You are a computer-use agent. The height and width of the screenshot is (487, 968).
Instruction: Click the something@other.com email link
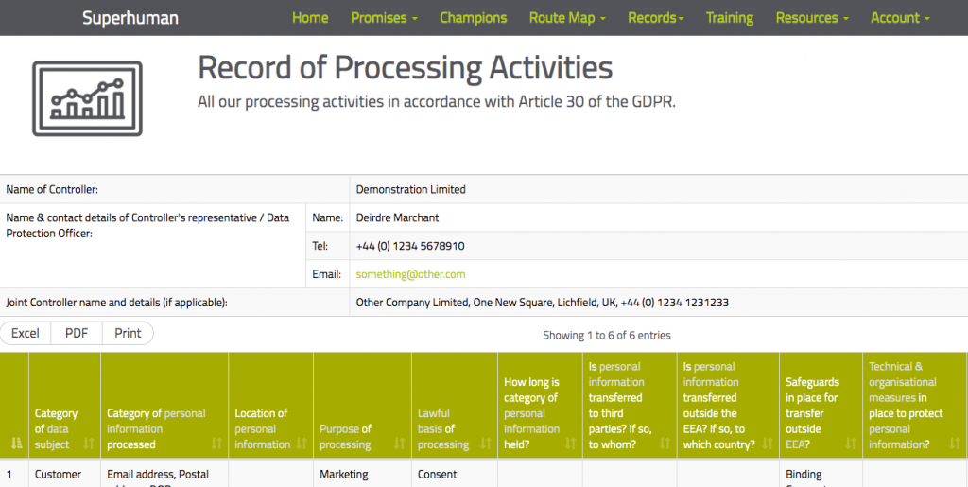[x=410, y=274]
